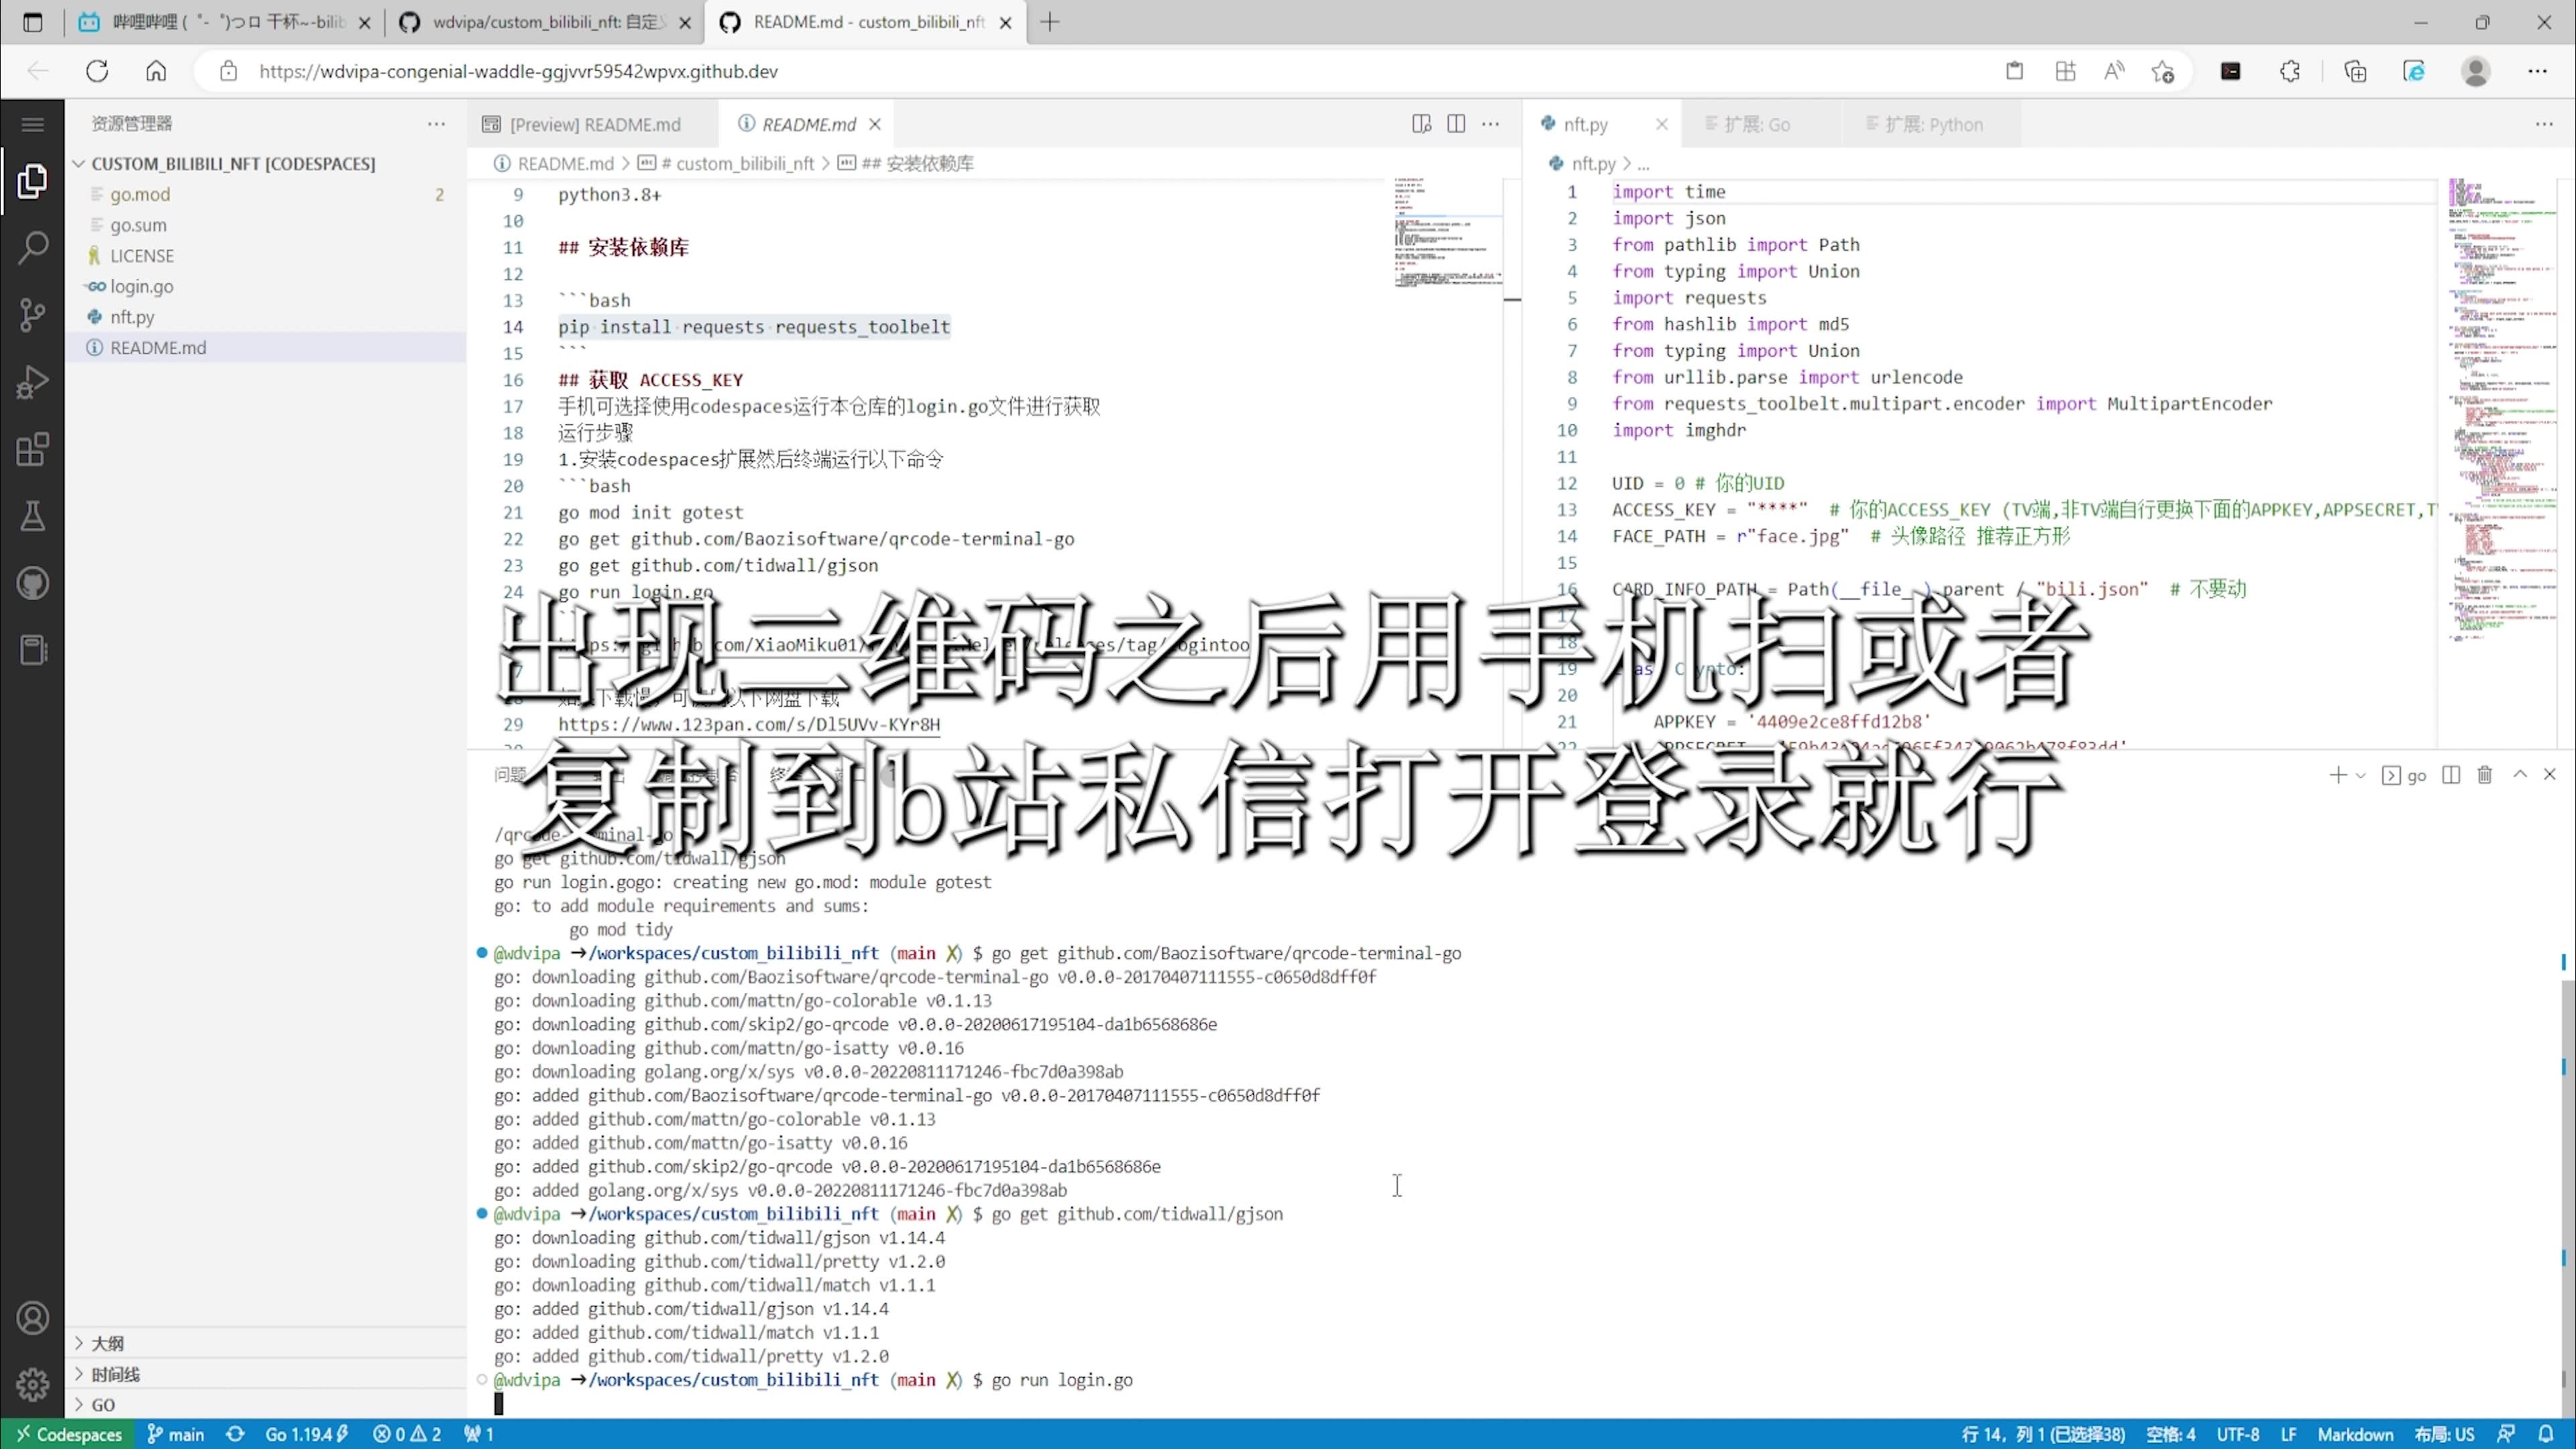
Task: Open more actions for README editor group
Action: 1491,124
